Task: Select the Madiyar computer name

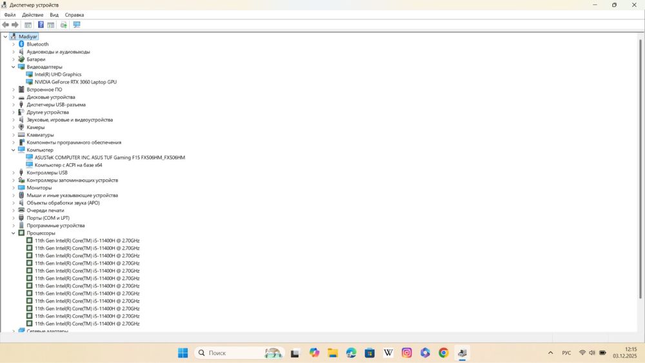Action: (28, 37)
